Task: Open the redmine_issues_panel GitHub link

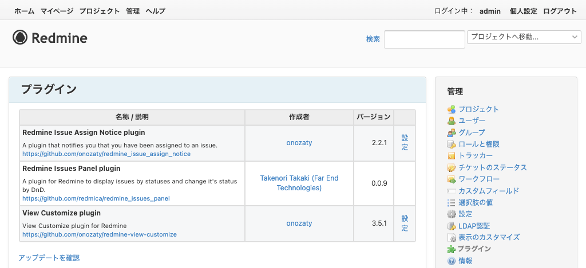Action: pos(96,198)
